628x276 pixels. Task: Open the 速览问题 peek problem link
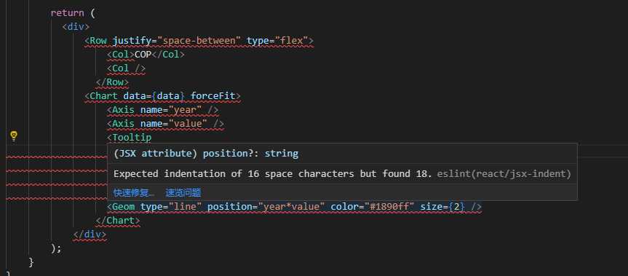coord(183,193)
